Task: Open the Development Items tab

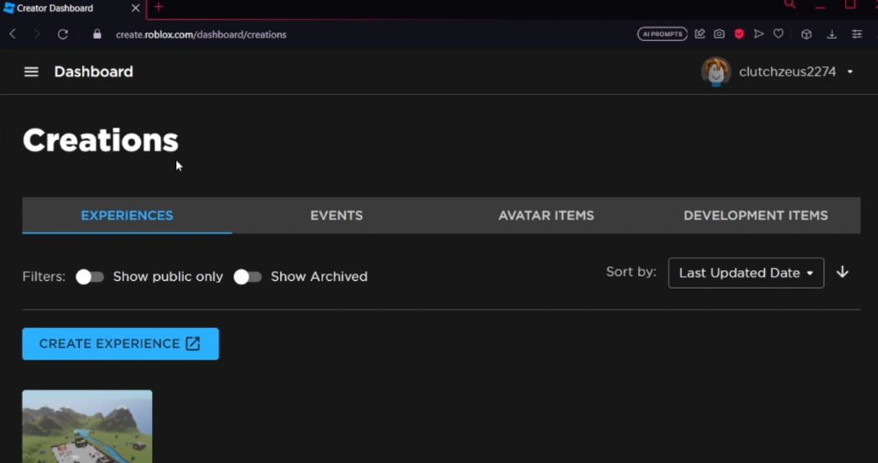Action: point(755,216)
